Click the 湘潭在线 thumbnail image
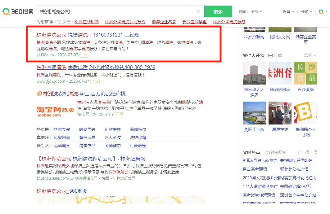The width and height of the screenshot is (330, 214). point(280,113)
